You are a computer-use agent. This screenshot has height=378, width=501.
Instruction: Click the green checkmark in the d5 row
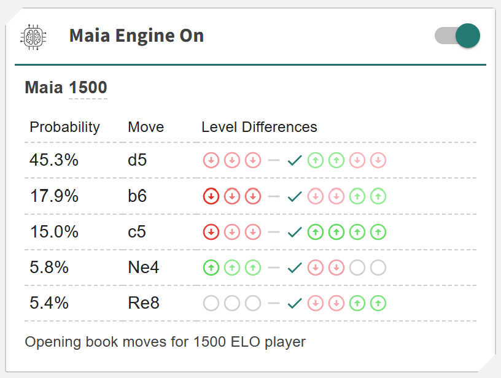coord(295,161)
